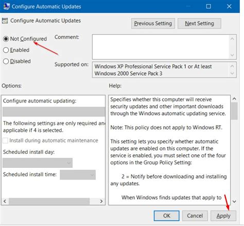Close the Configure Automatic Updates dialog
Screen dimensions: 244x226
[x=229, y=6]
